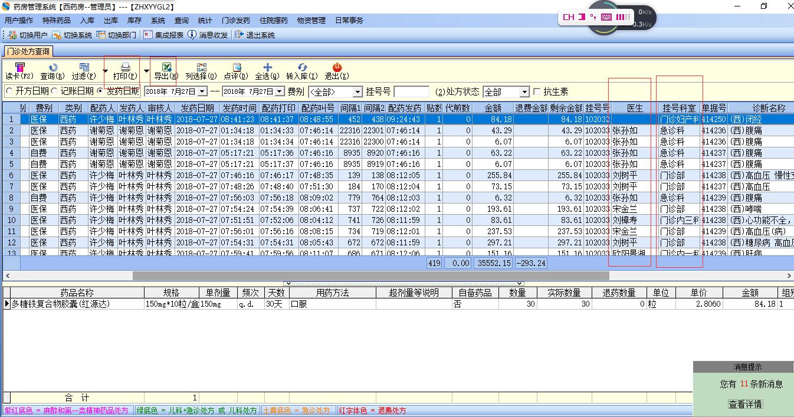This screenshot has height=417, width=794.
Task: Select the 开方日期 radio button
Action: pyautogui.click(x=9, y=91)
